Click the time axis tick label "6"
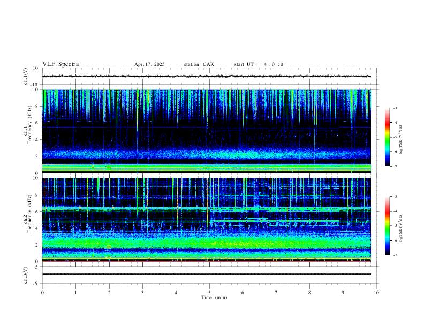Viewport: 424px width, 328px height. [243, 293]
